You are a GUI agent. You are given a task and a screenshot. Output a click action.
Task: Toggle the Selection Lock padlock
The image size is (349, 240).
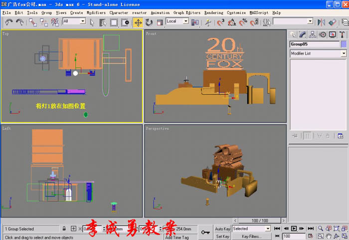[64, 229]
